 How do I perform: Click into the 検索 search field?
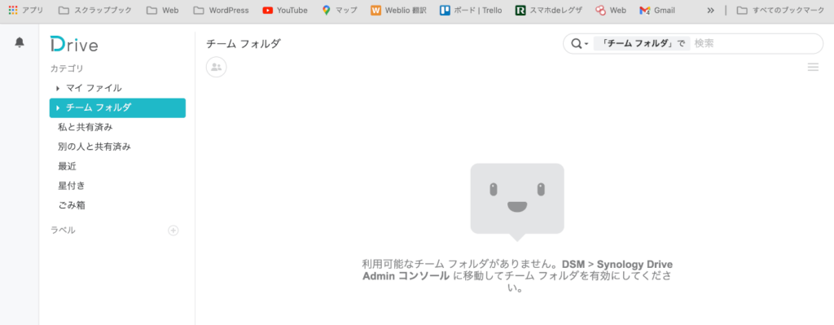(x=755, y=44)
